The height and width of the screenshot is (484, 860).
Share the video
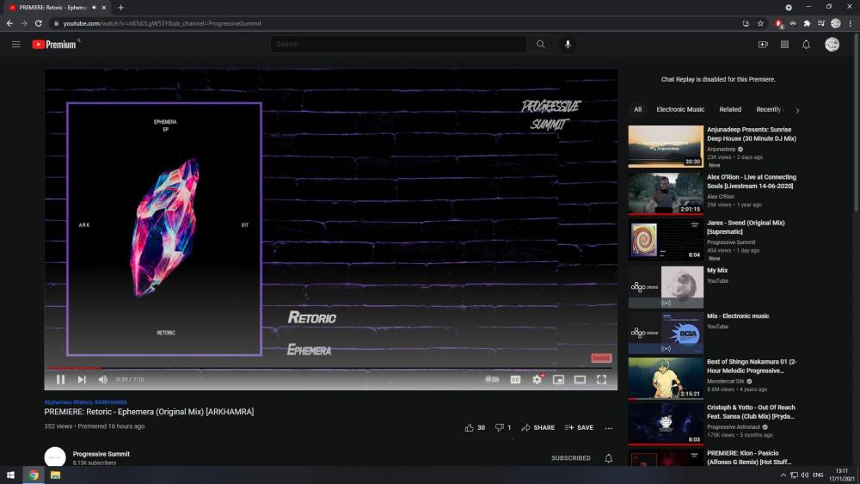coord(538,427)
